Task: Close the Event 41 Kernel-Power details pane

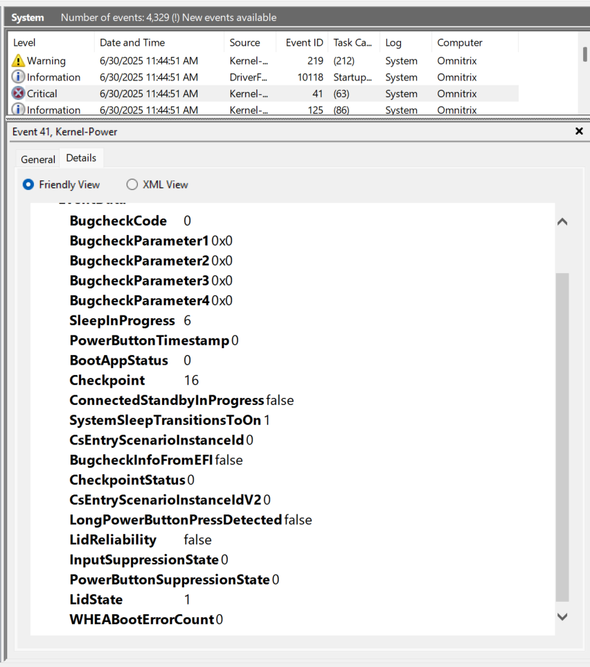Action: pos(579,131)
